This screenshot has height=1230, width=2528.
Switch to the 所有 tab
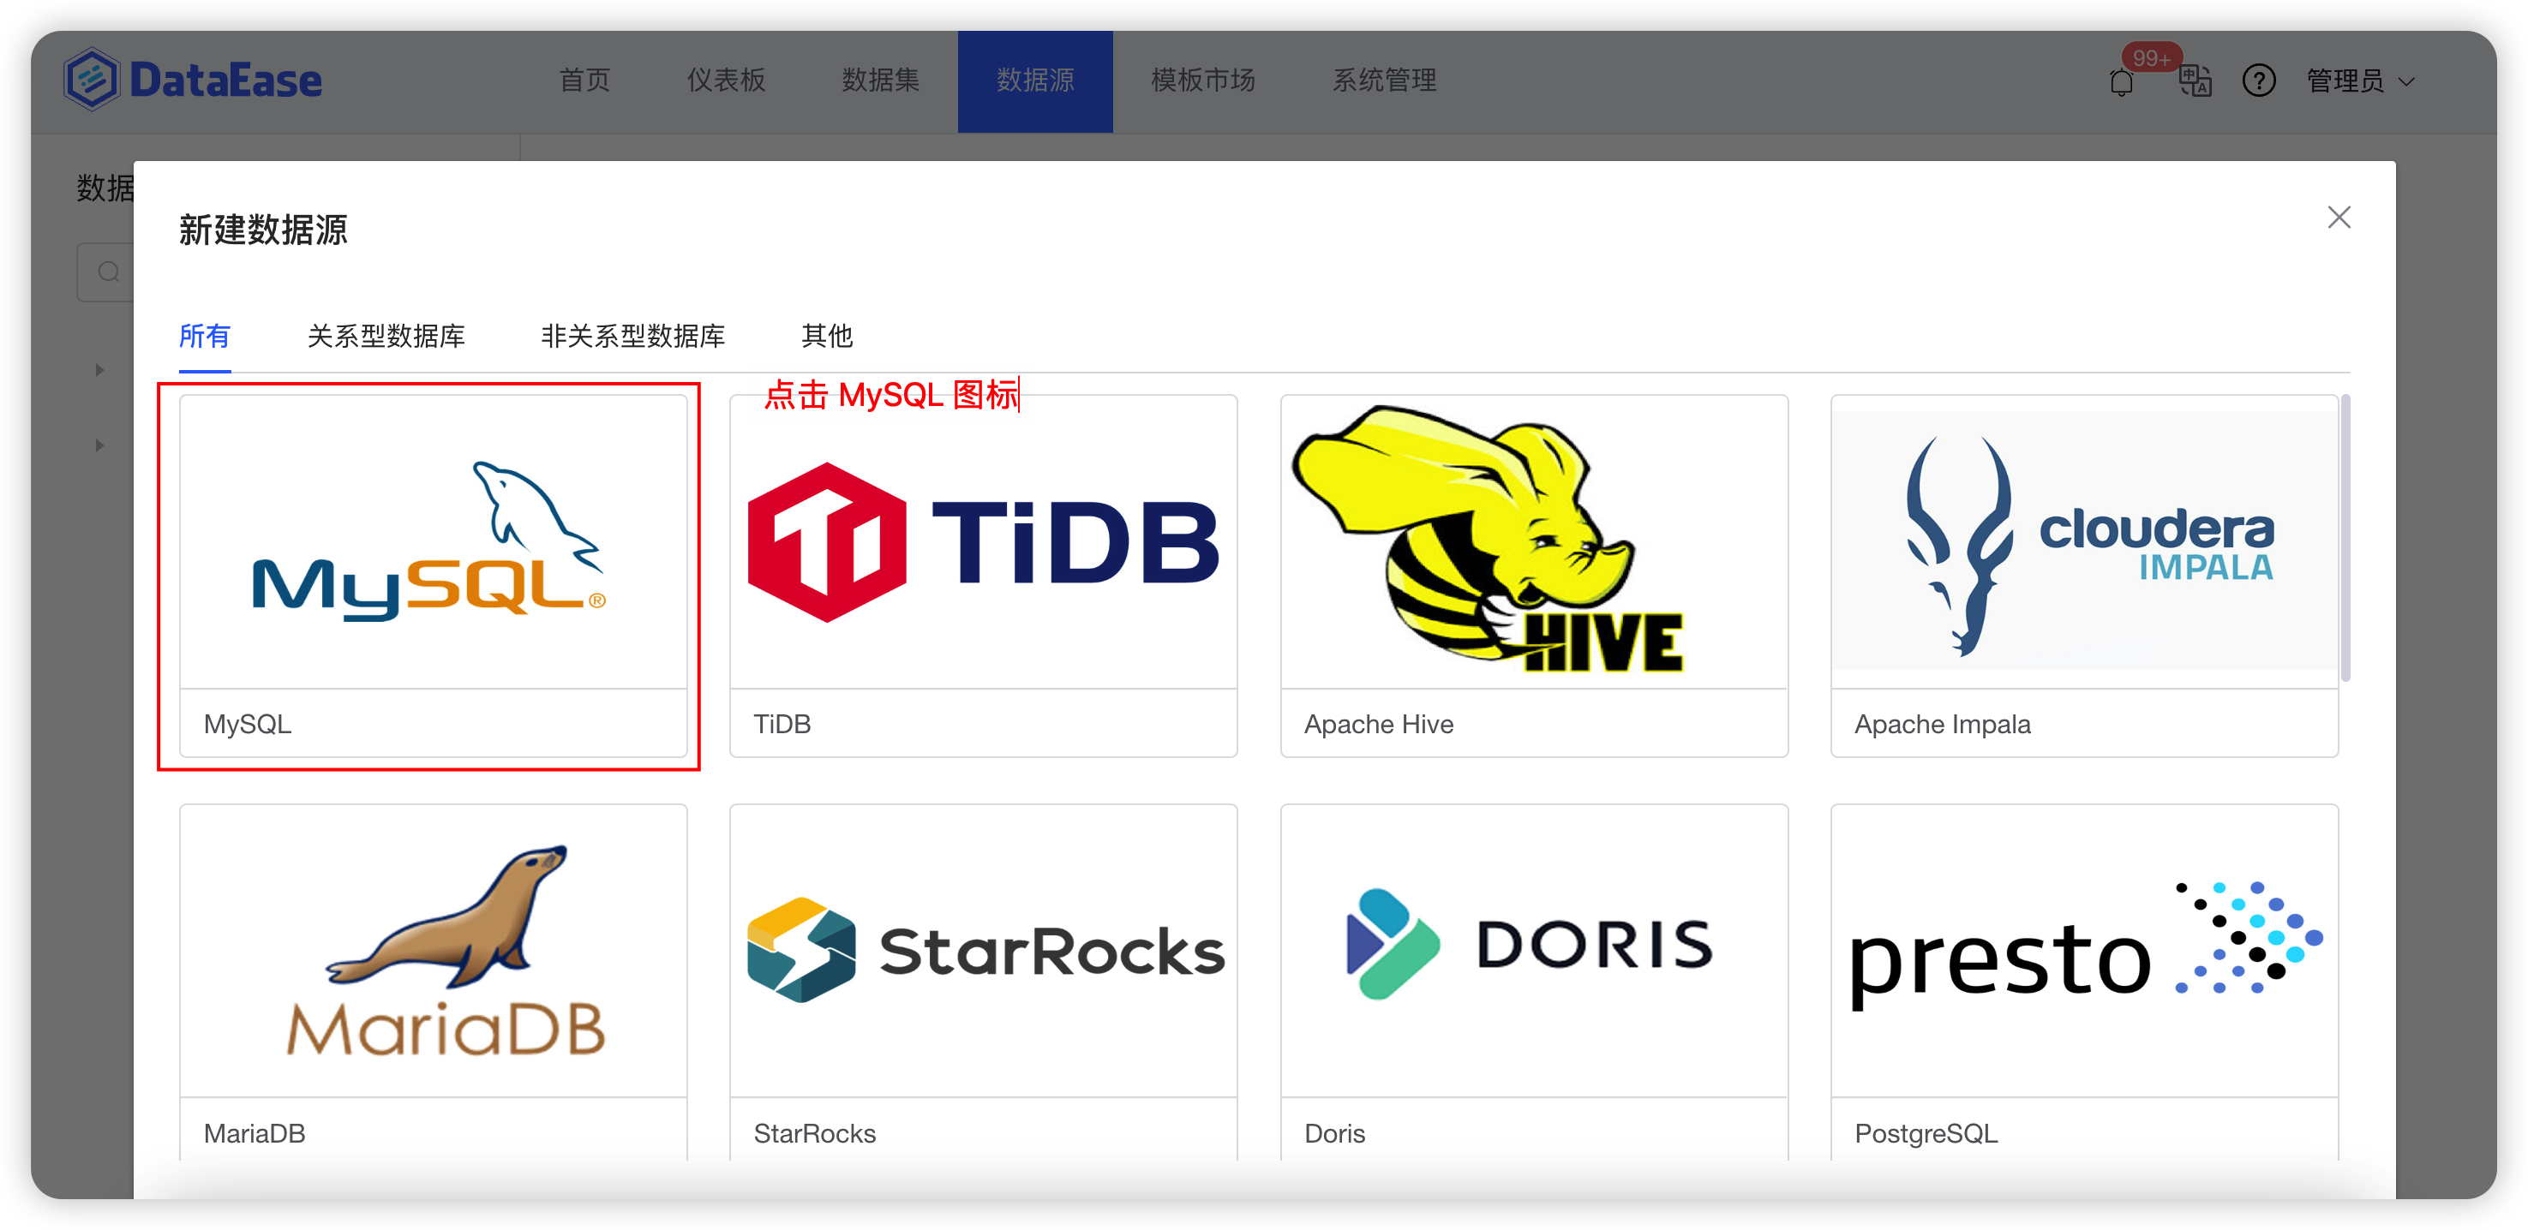pos(204,337)
